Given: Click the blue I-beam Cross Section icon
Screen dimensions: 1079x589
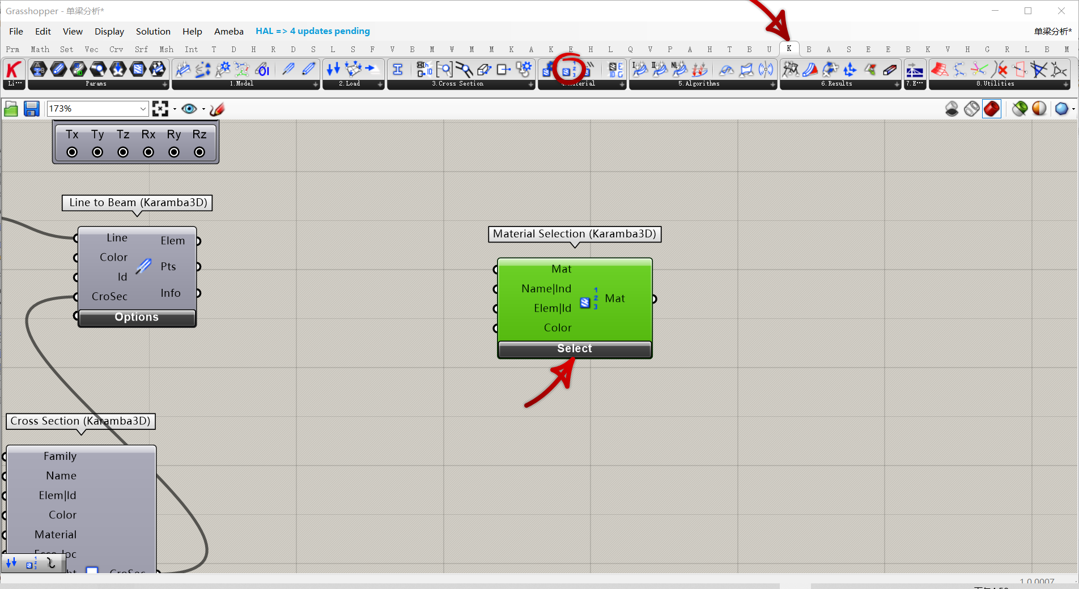Looking at the screenshot, I should click(x=398, y=70).
